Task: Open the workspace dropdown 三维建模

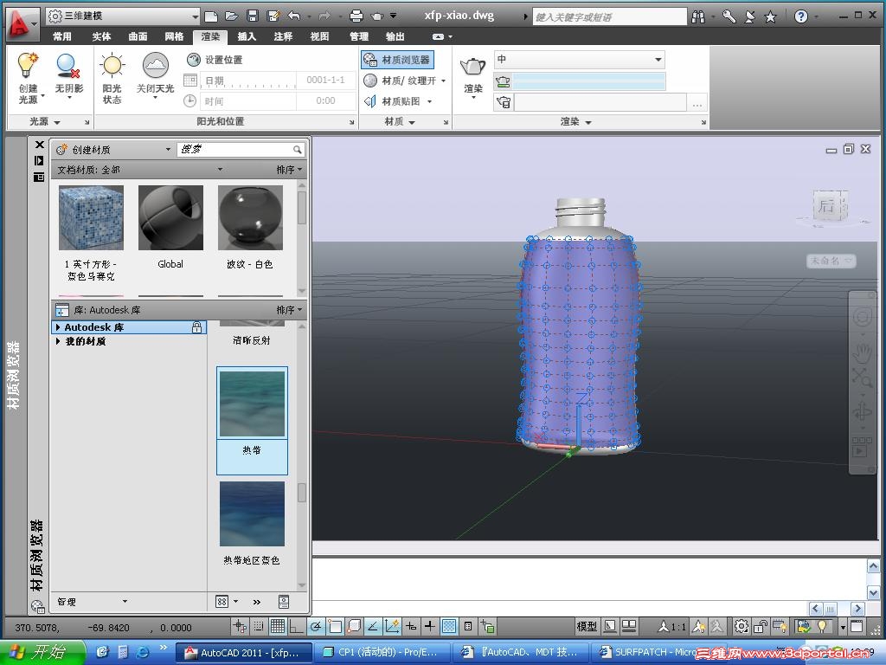Action: pos(123,16)
